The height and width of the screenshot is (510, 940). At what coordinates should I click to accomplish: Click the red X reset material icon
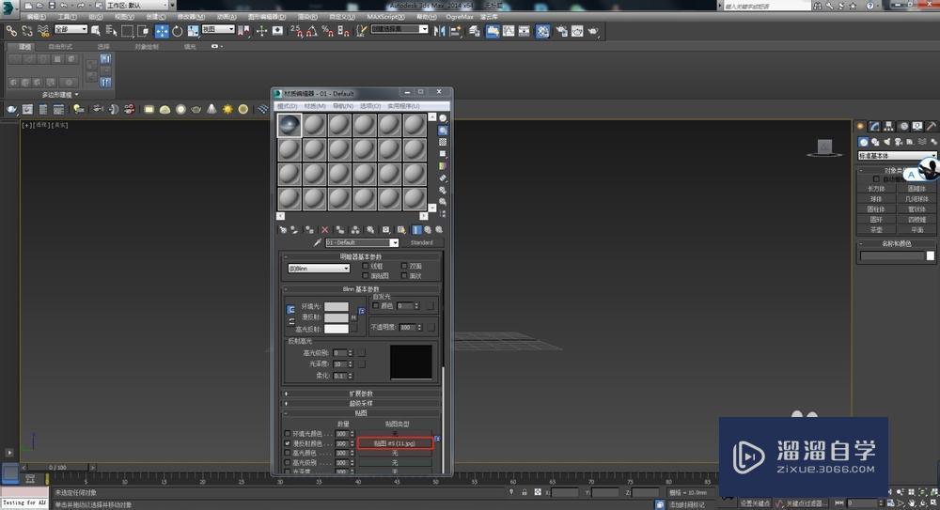pyautogui.click(x=325, y=229)
